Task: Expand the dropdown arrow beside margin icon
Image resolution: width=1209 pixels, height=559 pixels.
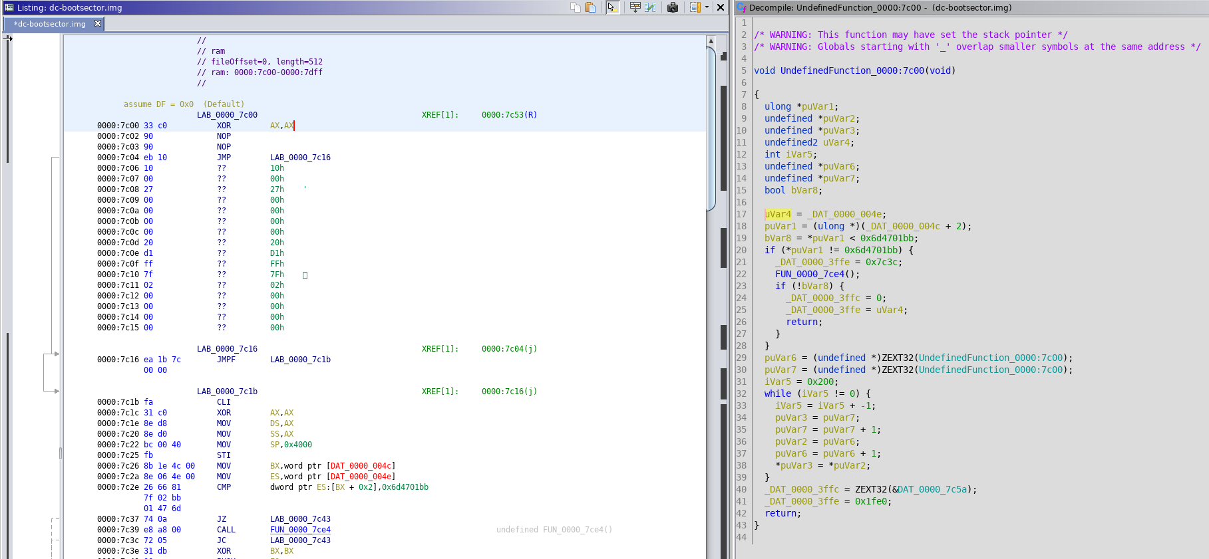Action: [x=707, y=7]
